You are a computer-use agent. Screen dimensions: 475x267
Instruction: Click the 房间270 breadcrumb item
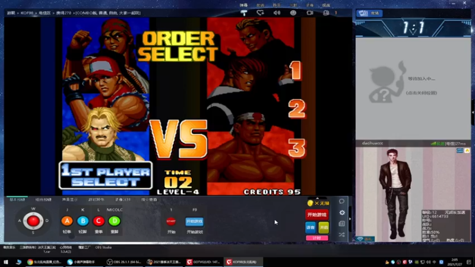click(x=64, y=13)
